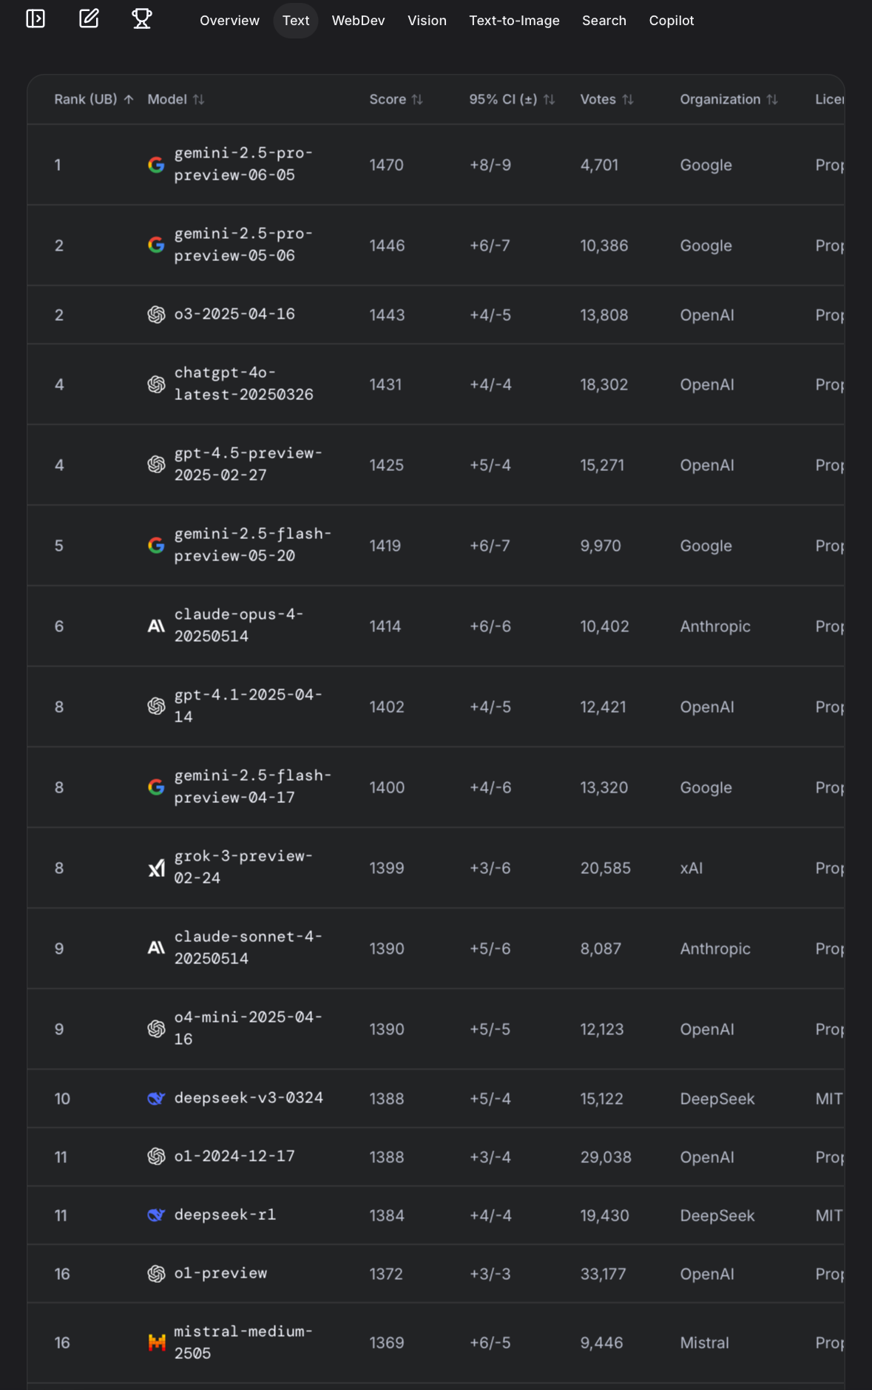The height and width of the screenshot is (1390, 872).
Task: Select the o1-preview table row
Action: [436, 1273]
